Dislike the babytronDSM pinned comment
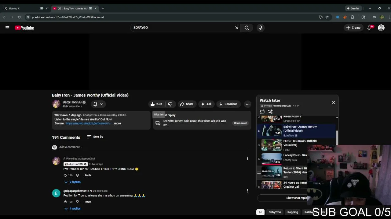The image size is (391, 219). pos(77,175)
